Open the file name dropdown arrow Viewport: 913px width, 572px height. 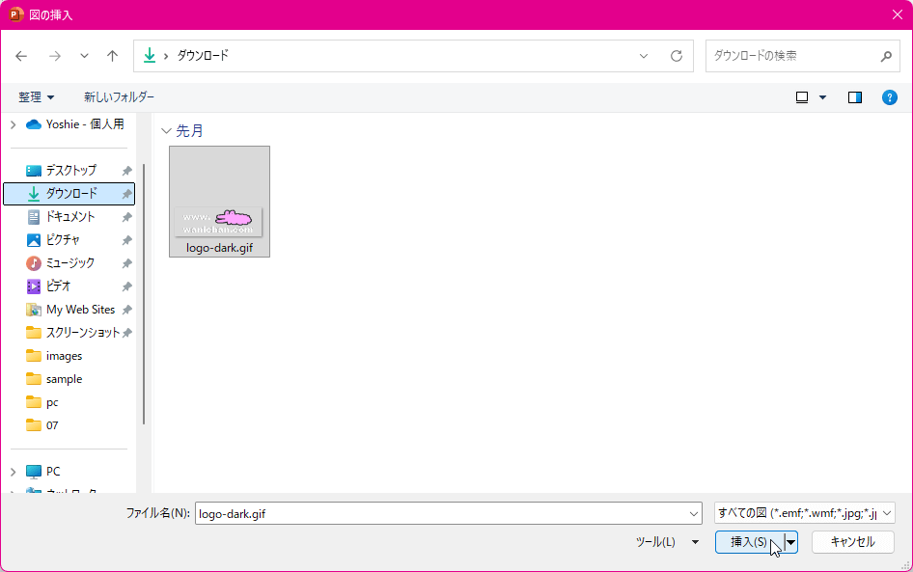pos(694,514)
